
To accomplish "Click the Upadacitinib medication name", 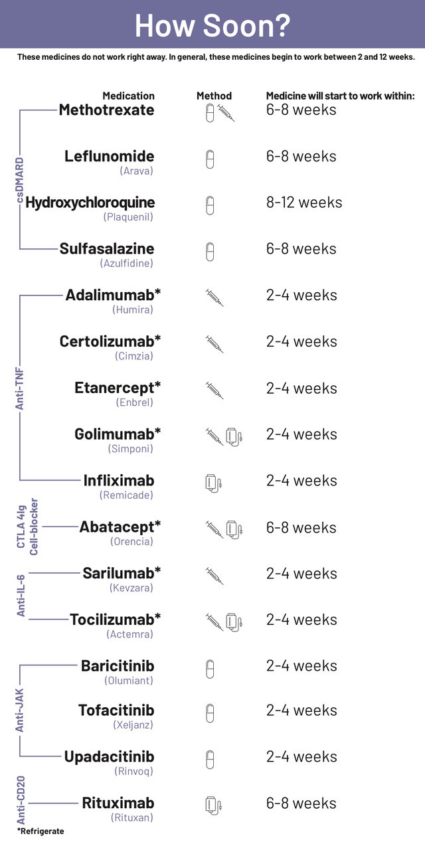I will coord(109,757).
